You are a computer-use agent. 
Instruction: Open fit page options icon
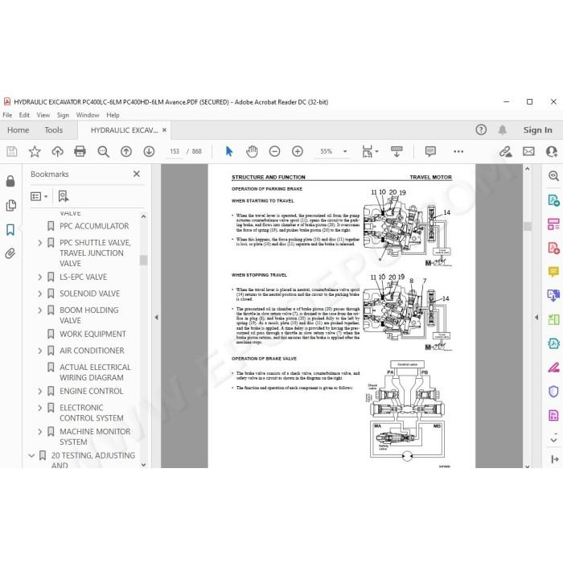370,151
